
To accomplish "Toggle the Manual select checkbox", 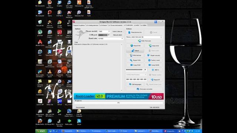I will click(x=112, y=35).
